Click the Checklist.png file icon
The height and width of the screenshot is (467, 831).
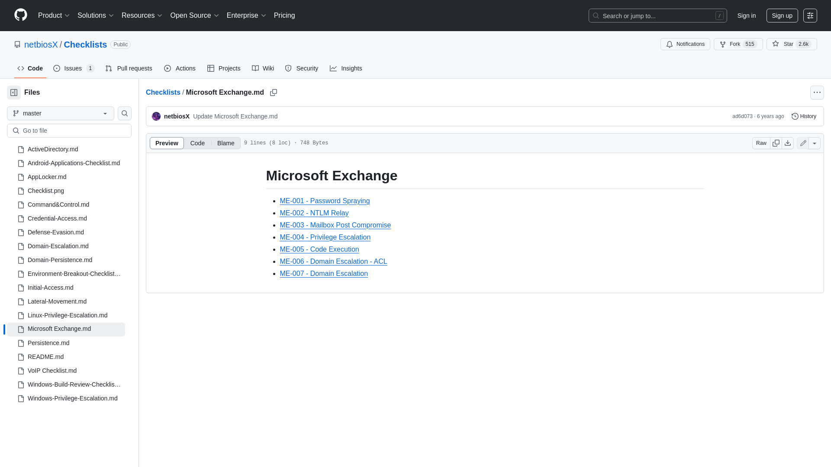tap(21, 191)
